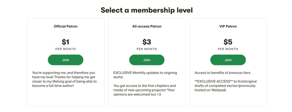Click the 'EXCLUSIVE Monthly updates' description text
The image size is (292, 112).
[145, 75]
